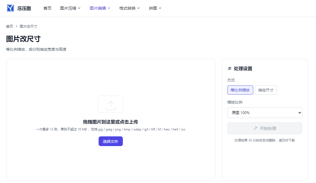The height and width of the screenshot is (183, 316).
Task: Click the upload arrow icon in the drop zone
Action: (x=111, y=105)
